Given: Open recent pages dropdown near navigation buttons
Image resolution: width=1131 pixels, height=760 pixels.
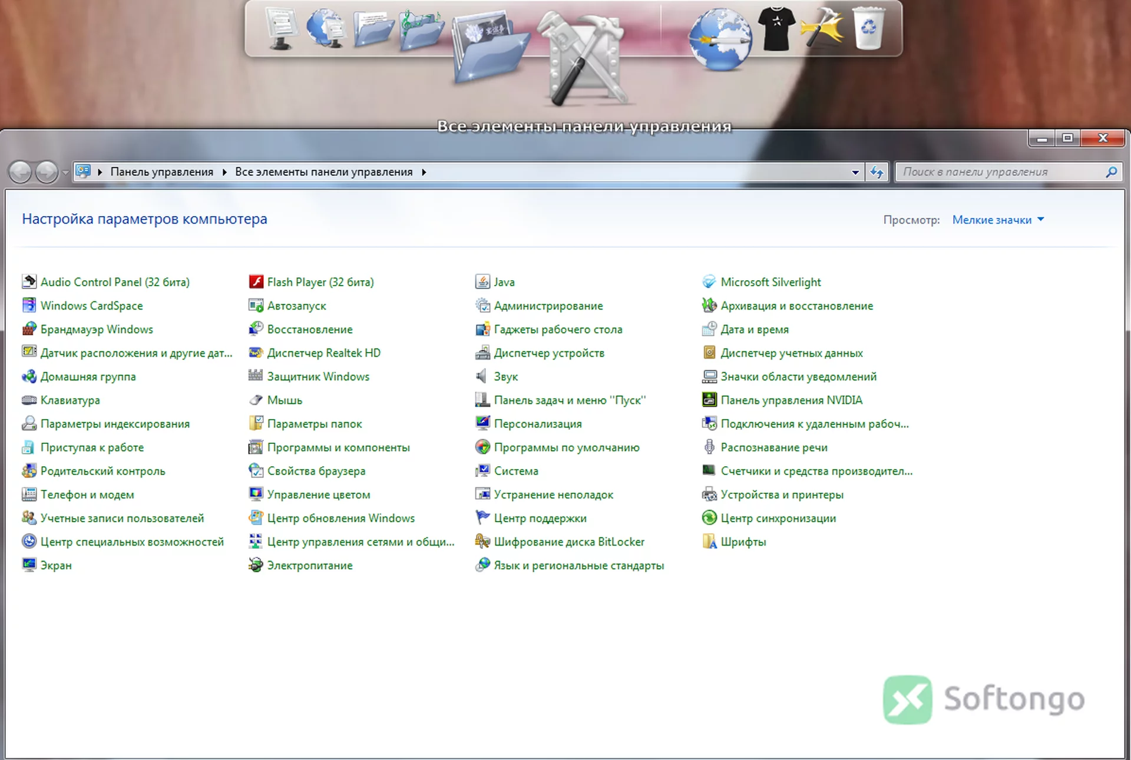Looking at the screenshot, I should 65,172.
